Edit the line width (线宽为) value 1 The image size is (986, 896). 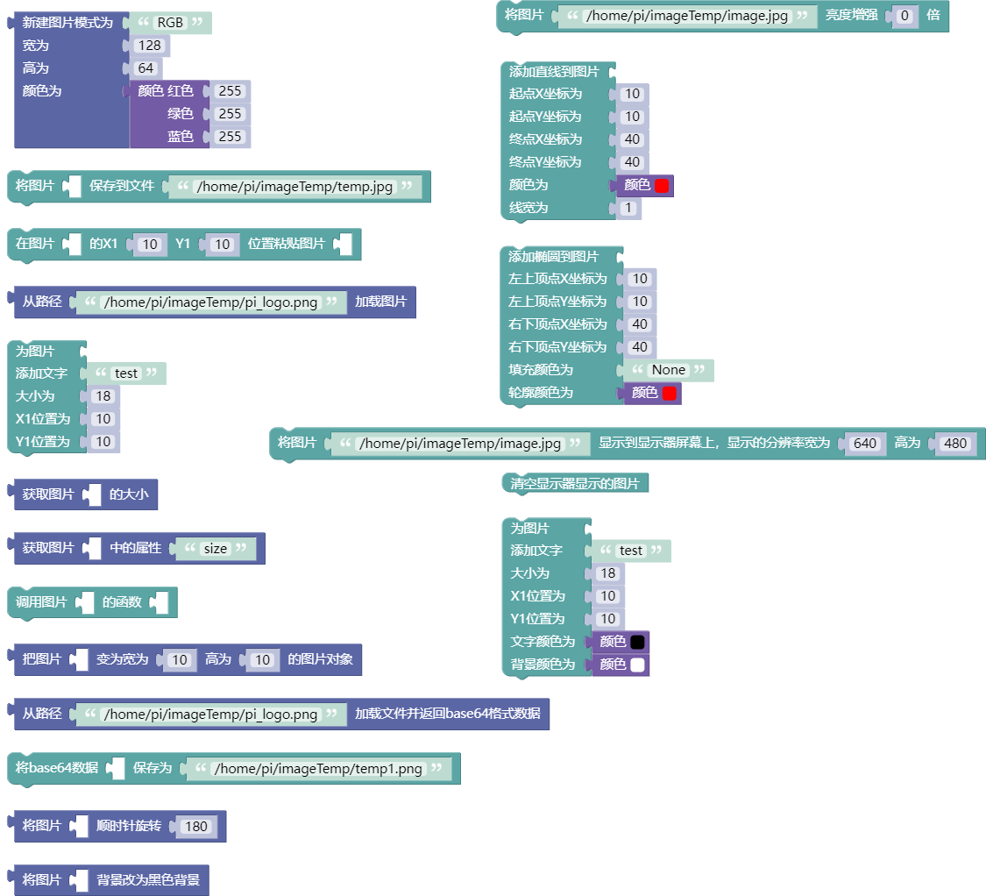628,209
